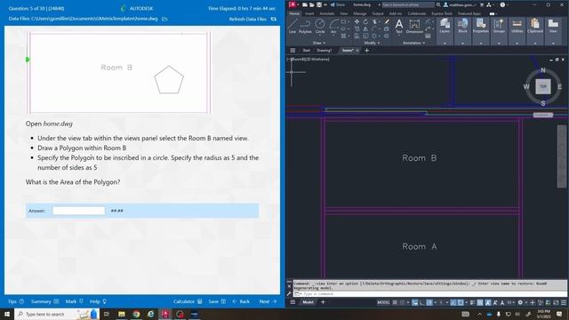Open the Windows Start menu

[7, 314]
